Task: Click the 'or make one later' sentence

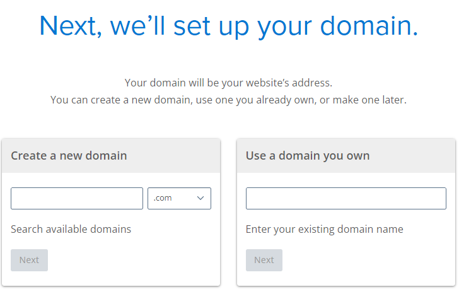Action: tap(366, 100)
